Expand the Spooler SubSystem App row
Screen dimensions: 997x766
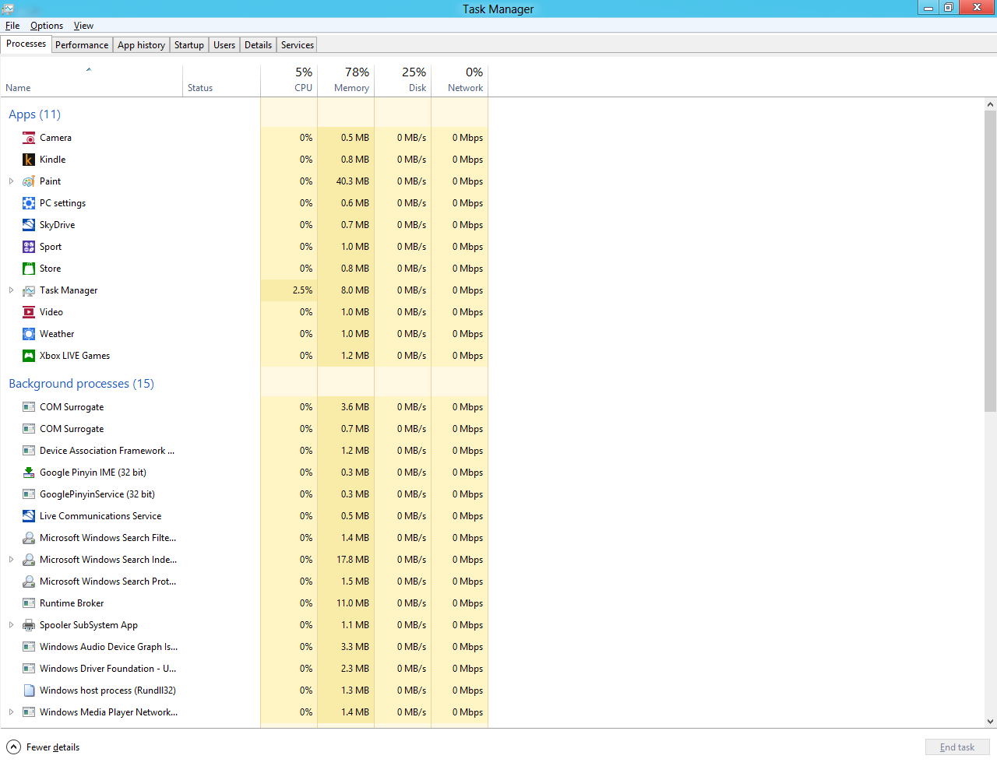11,625
